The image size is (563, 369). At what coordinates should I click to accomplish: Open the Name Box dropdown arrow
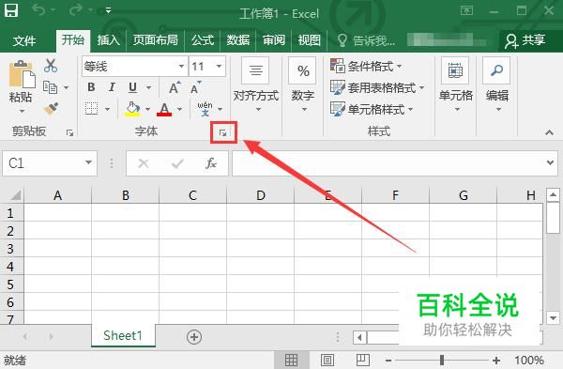89,162
